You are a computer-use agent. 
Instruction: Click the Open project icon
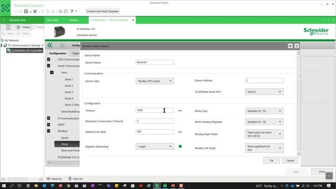pyautogui.click(x=20, y=12)
